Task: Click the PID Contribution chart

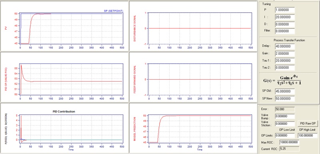Action: pos(71,129)
